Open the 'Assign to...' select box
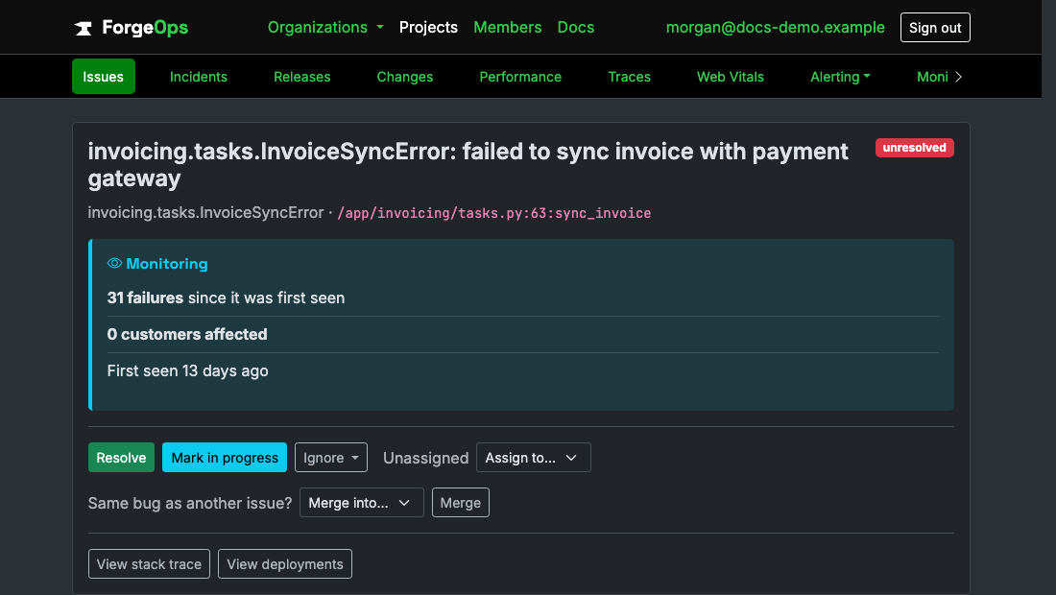 click(x=534, y=458)
